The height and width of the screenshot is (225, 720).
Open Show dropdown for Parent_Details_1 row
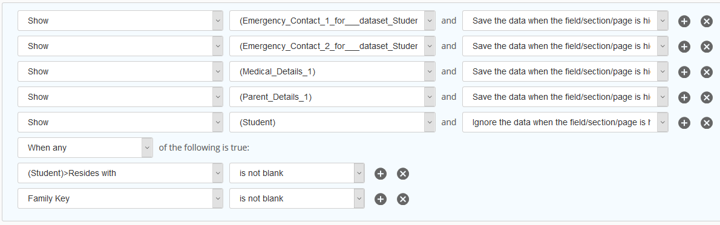[x=120, y=97]
